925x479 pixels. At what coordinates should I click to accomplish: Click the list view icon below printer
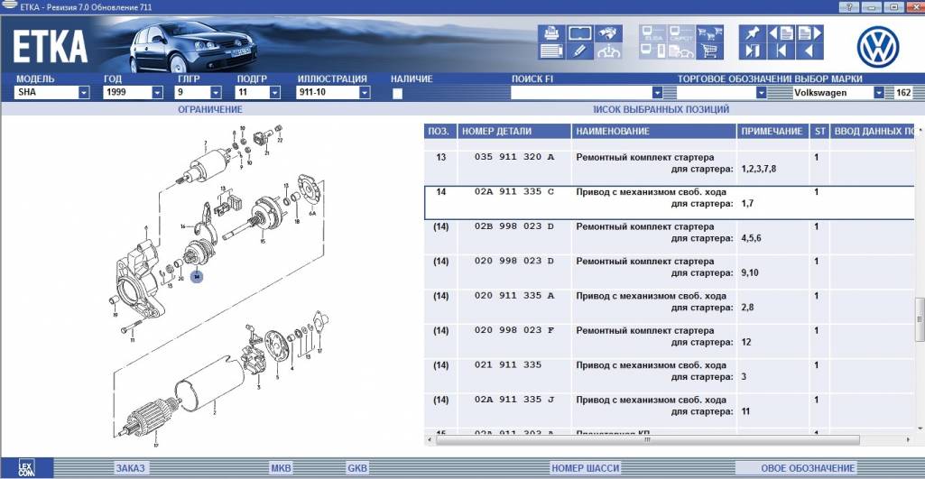(x=550, y=51)
